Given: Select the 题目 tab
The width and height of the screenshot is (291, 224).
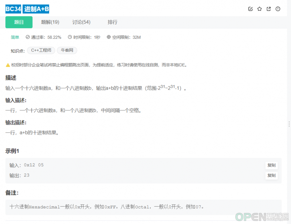Looking at the screenshot, I should coord(19,22).
